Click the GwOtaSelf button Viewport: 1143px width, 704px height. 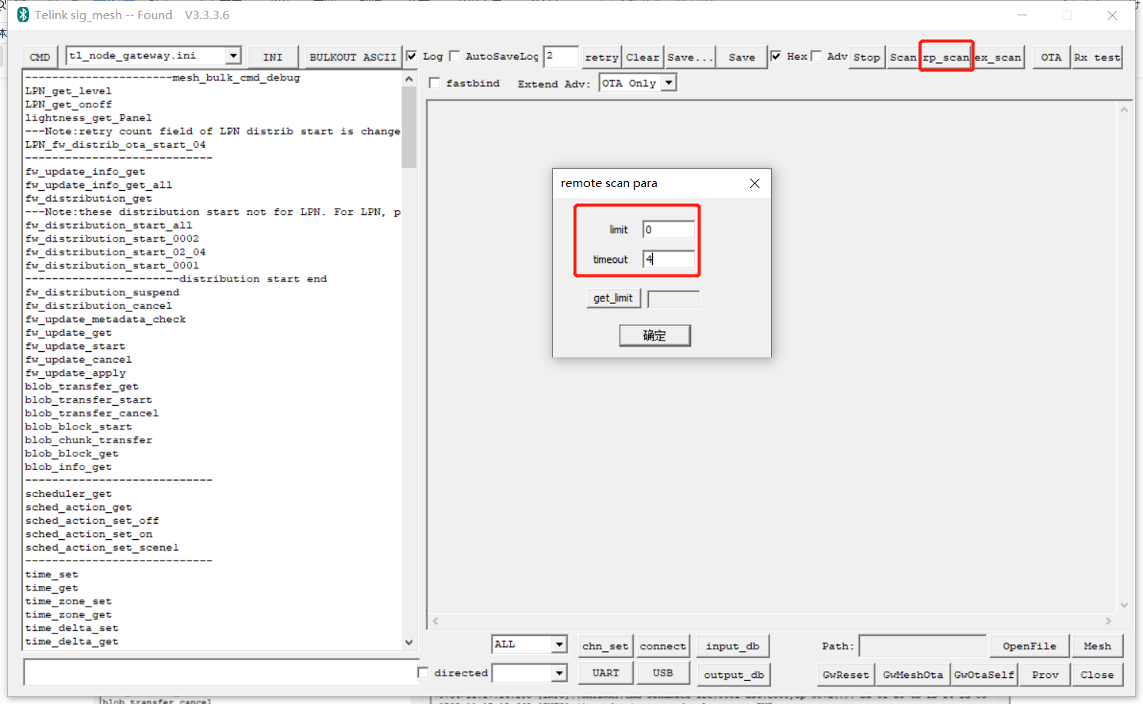coord(984,675)
